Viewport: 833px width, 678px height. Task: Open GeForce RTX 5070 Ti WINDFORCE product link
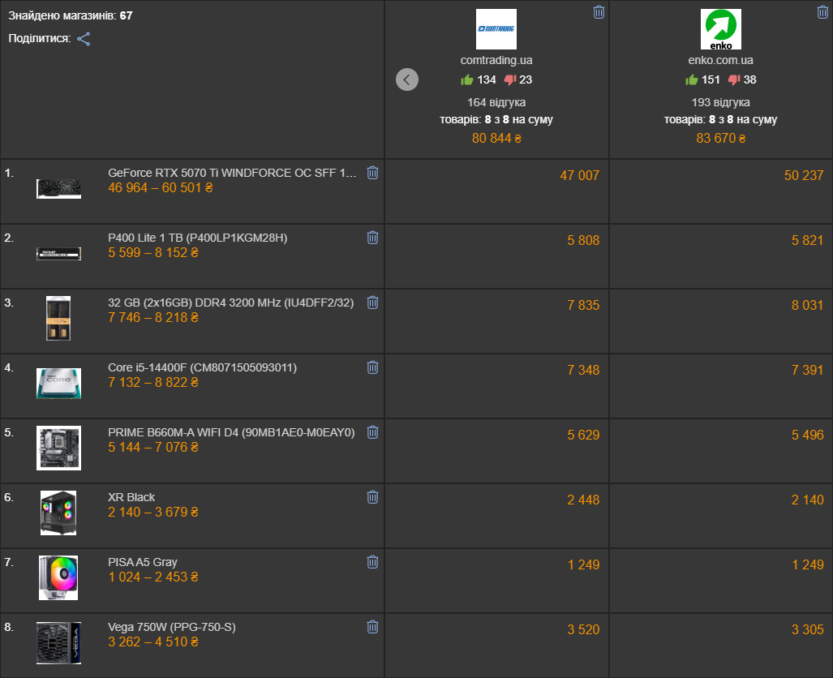point(232,173)
